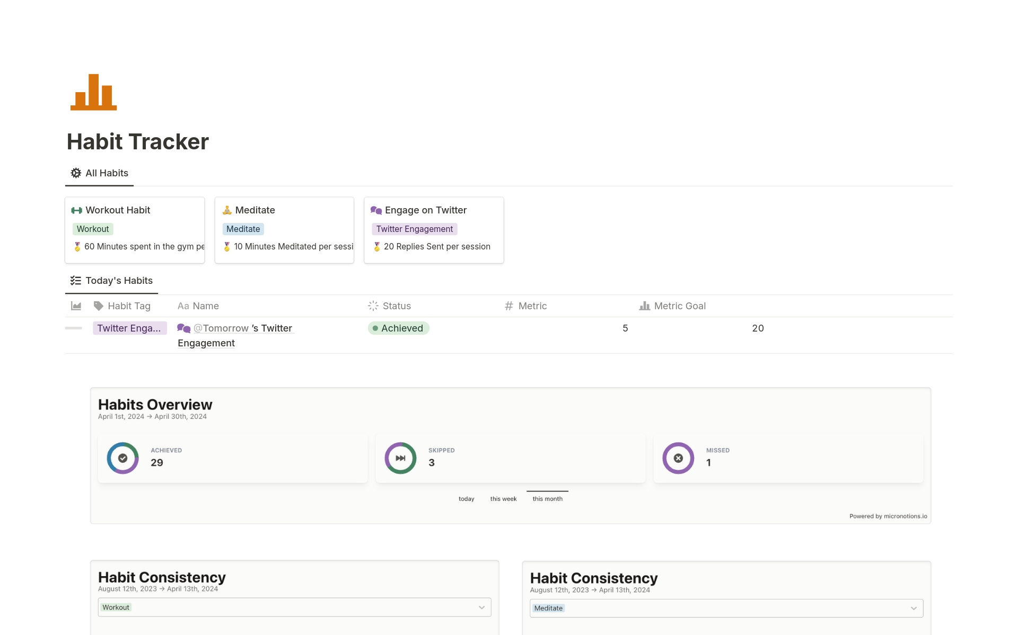Click the medal icon on Workout Habit card
This screenshot has height=635, width=1018.
(77, 246)
